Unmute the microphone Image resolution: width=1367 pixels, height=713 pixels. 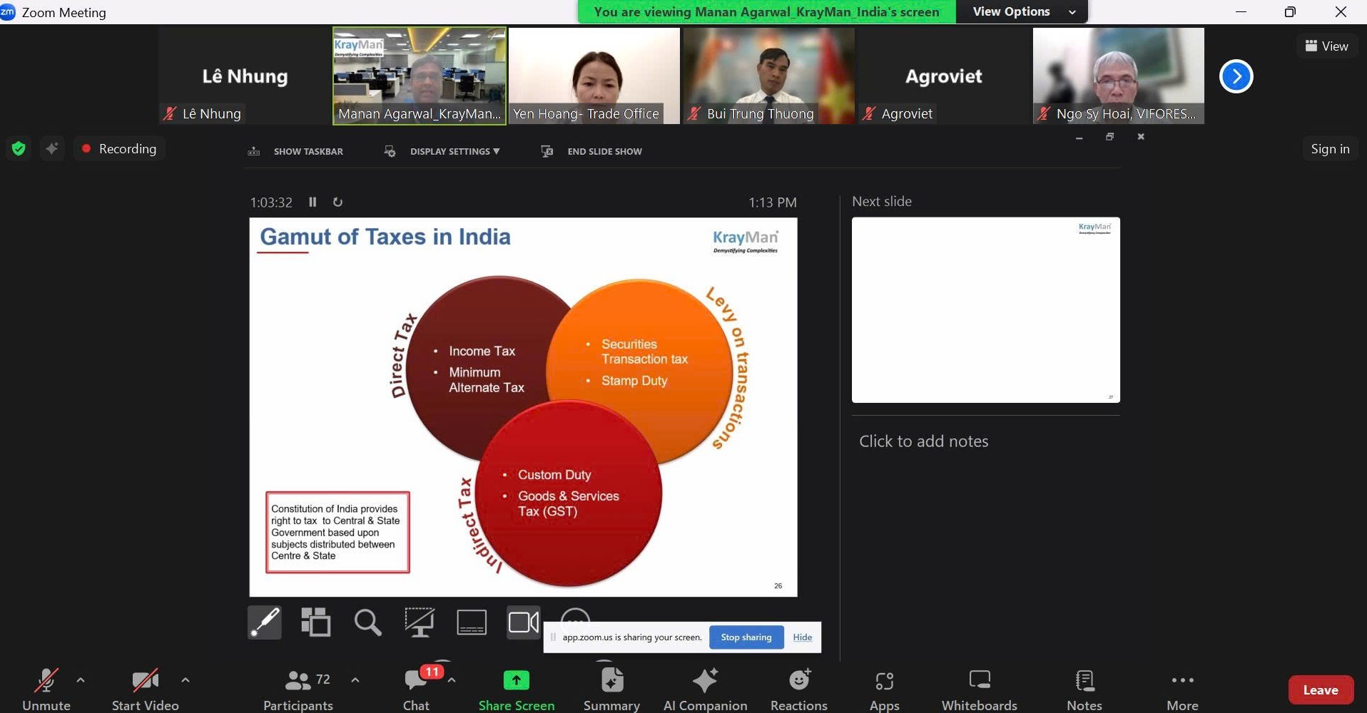pyautogui.click(x=46, y=689)
